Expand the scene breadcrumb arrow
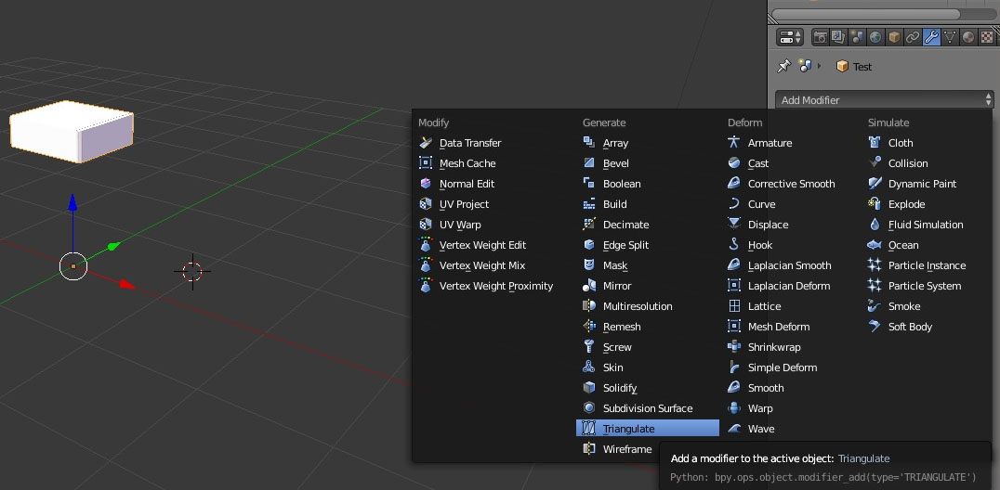 819,66
